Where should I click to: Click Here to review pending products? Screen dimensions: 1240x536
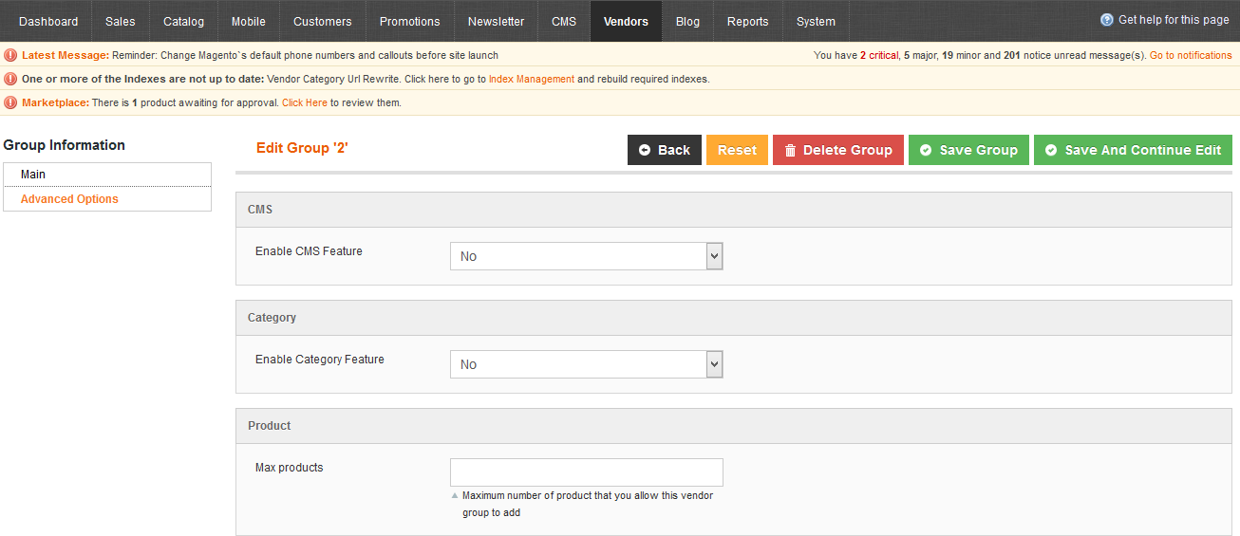[304, 102]
